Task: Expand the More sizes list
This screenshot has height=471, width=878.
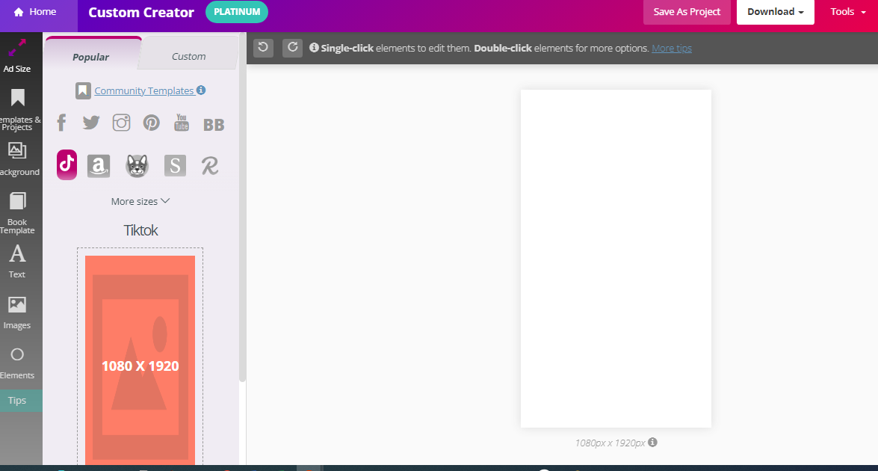Action: tap(140, 201)
